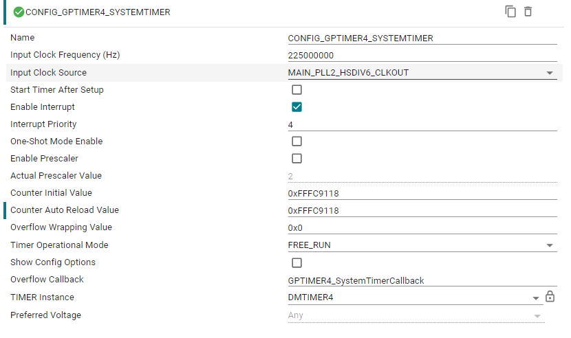Enable One-Shot Mode checkbox
The height and width of the screenshot is (338, 571).
[297, 141]
